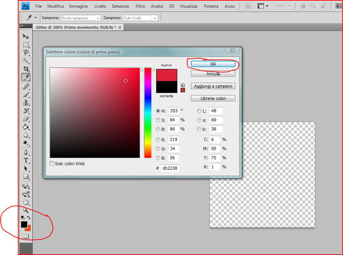
Task: Open the Filtro menu
Action: (x=140, y=6)
